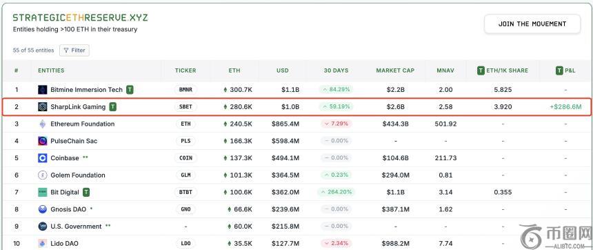Click the $988.2M market cap value

point(395,243)
